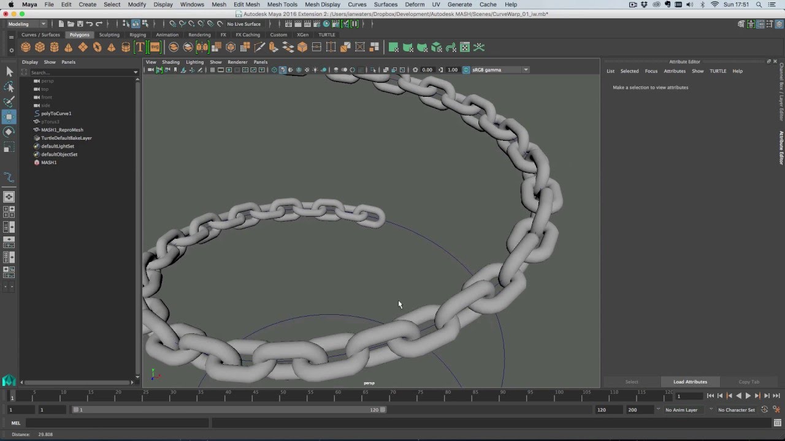
Task: Click the MEL script language label
Action: (x=16, y=423)
